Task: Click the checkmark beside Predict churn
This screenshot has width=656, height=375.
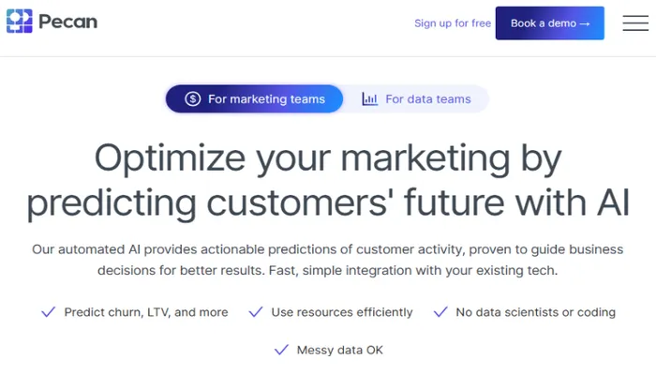Action: point(49,312)
